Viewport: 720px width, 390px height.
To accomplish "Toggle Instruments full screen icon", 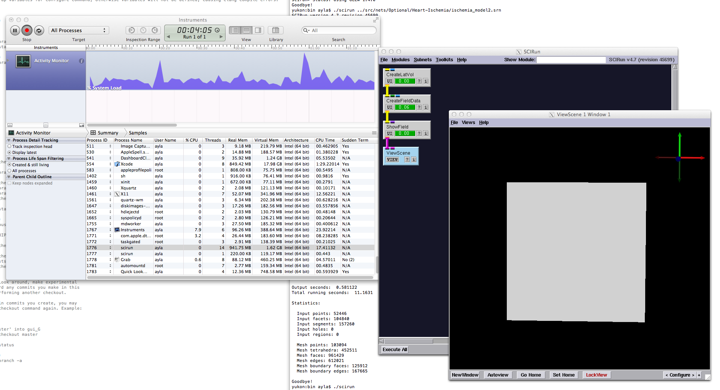I will [x=376, y=20].
